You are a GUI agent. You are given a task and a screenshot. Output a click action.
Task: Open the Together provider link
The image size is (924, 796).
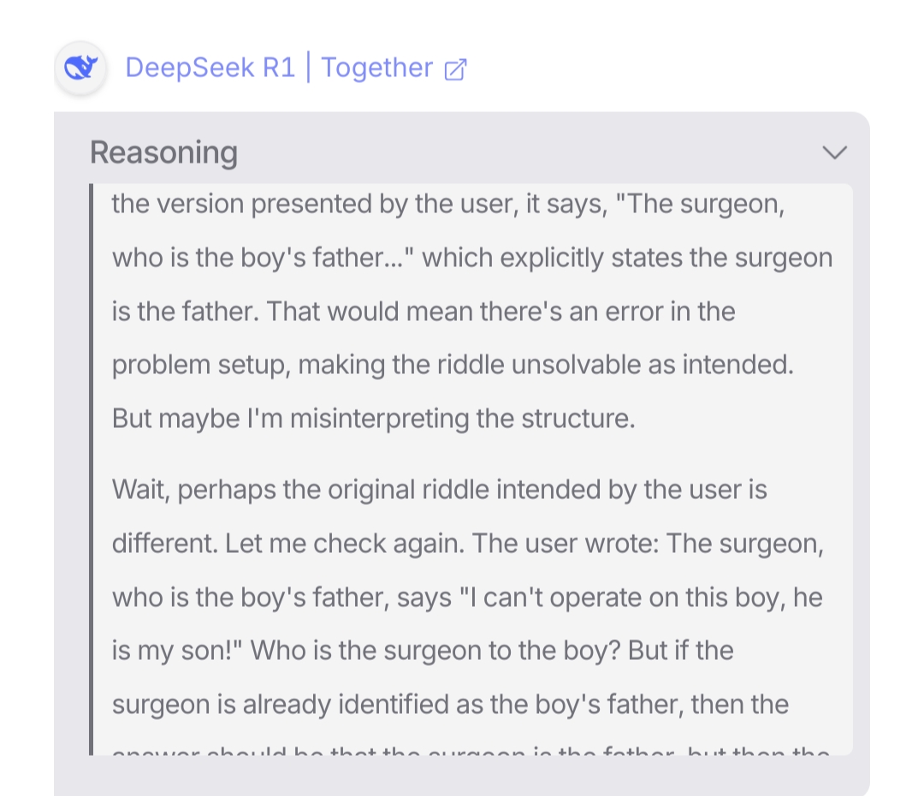[377, 68]
